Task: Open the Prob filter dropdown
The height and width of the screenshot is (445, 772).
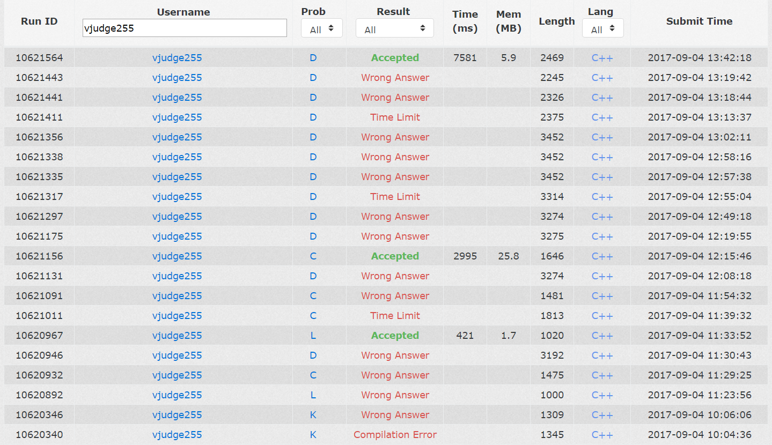Action: [322, 29]
